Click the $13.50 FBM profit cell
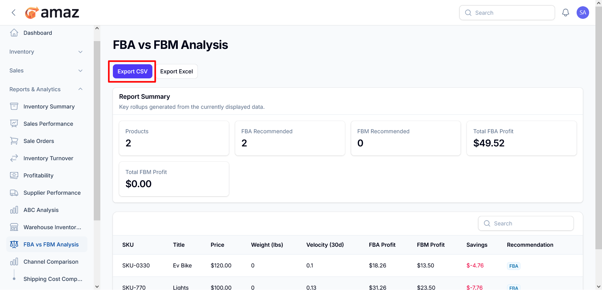This screenshot has height=290, width=602. pyautogui.click(x=425, y=266)
